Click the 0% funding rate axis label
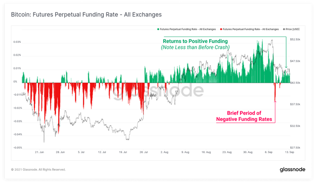Viewport: 316px width, 184px height. (x=15, y=82)
